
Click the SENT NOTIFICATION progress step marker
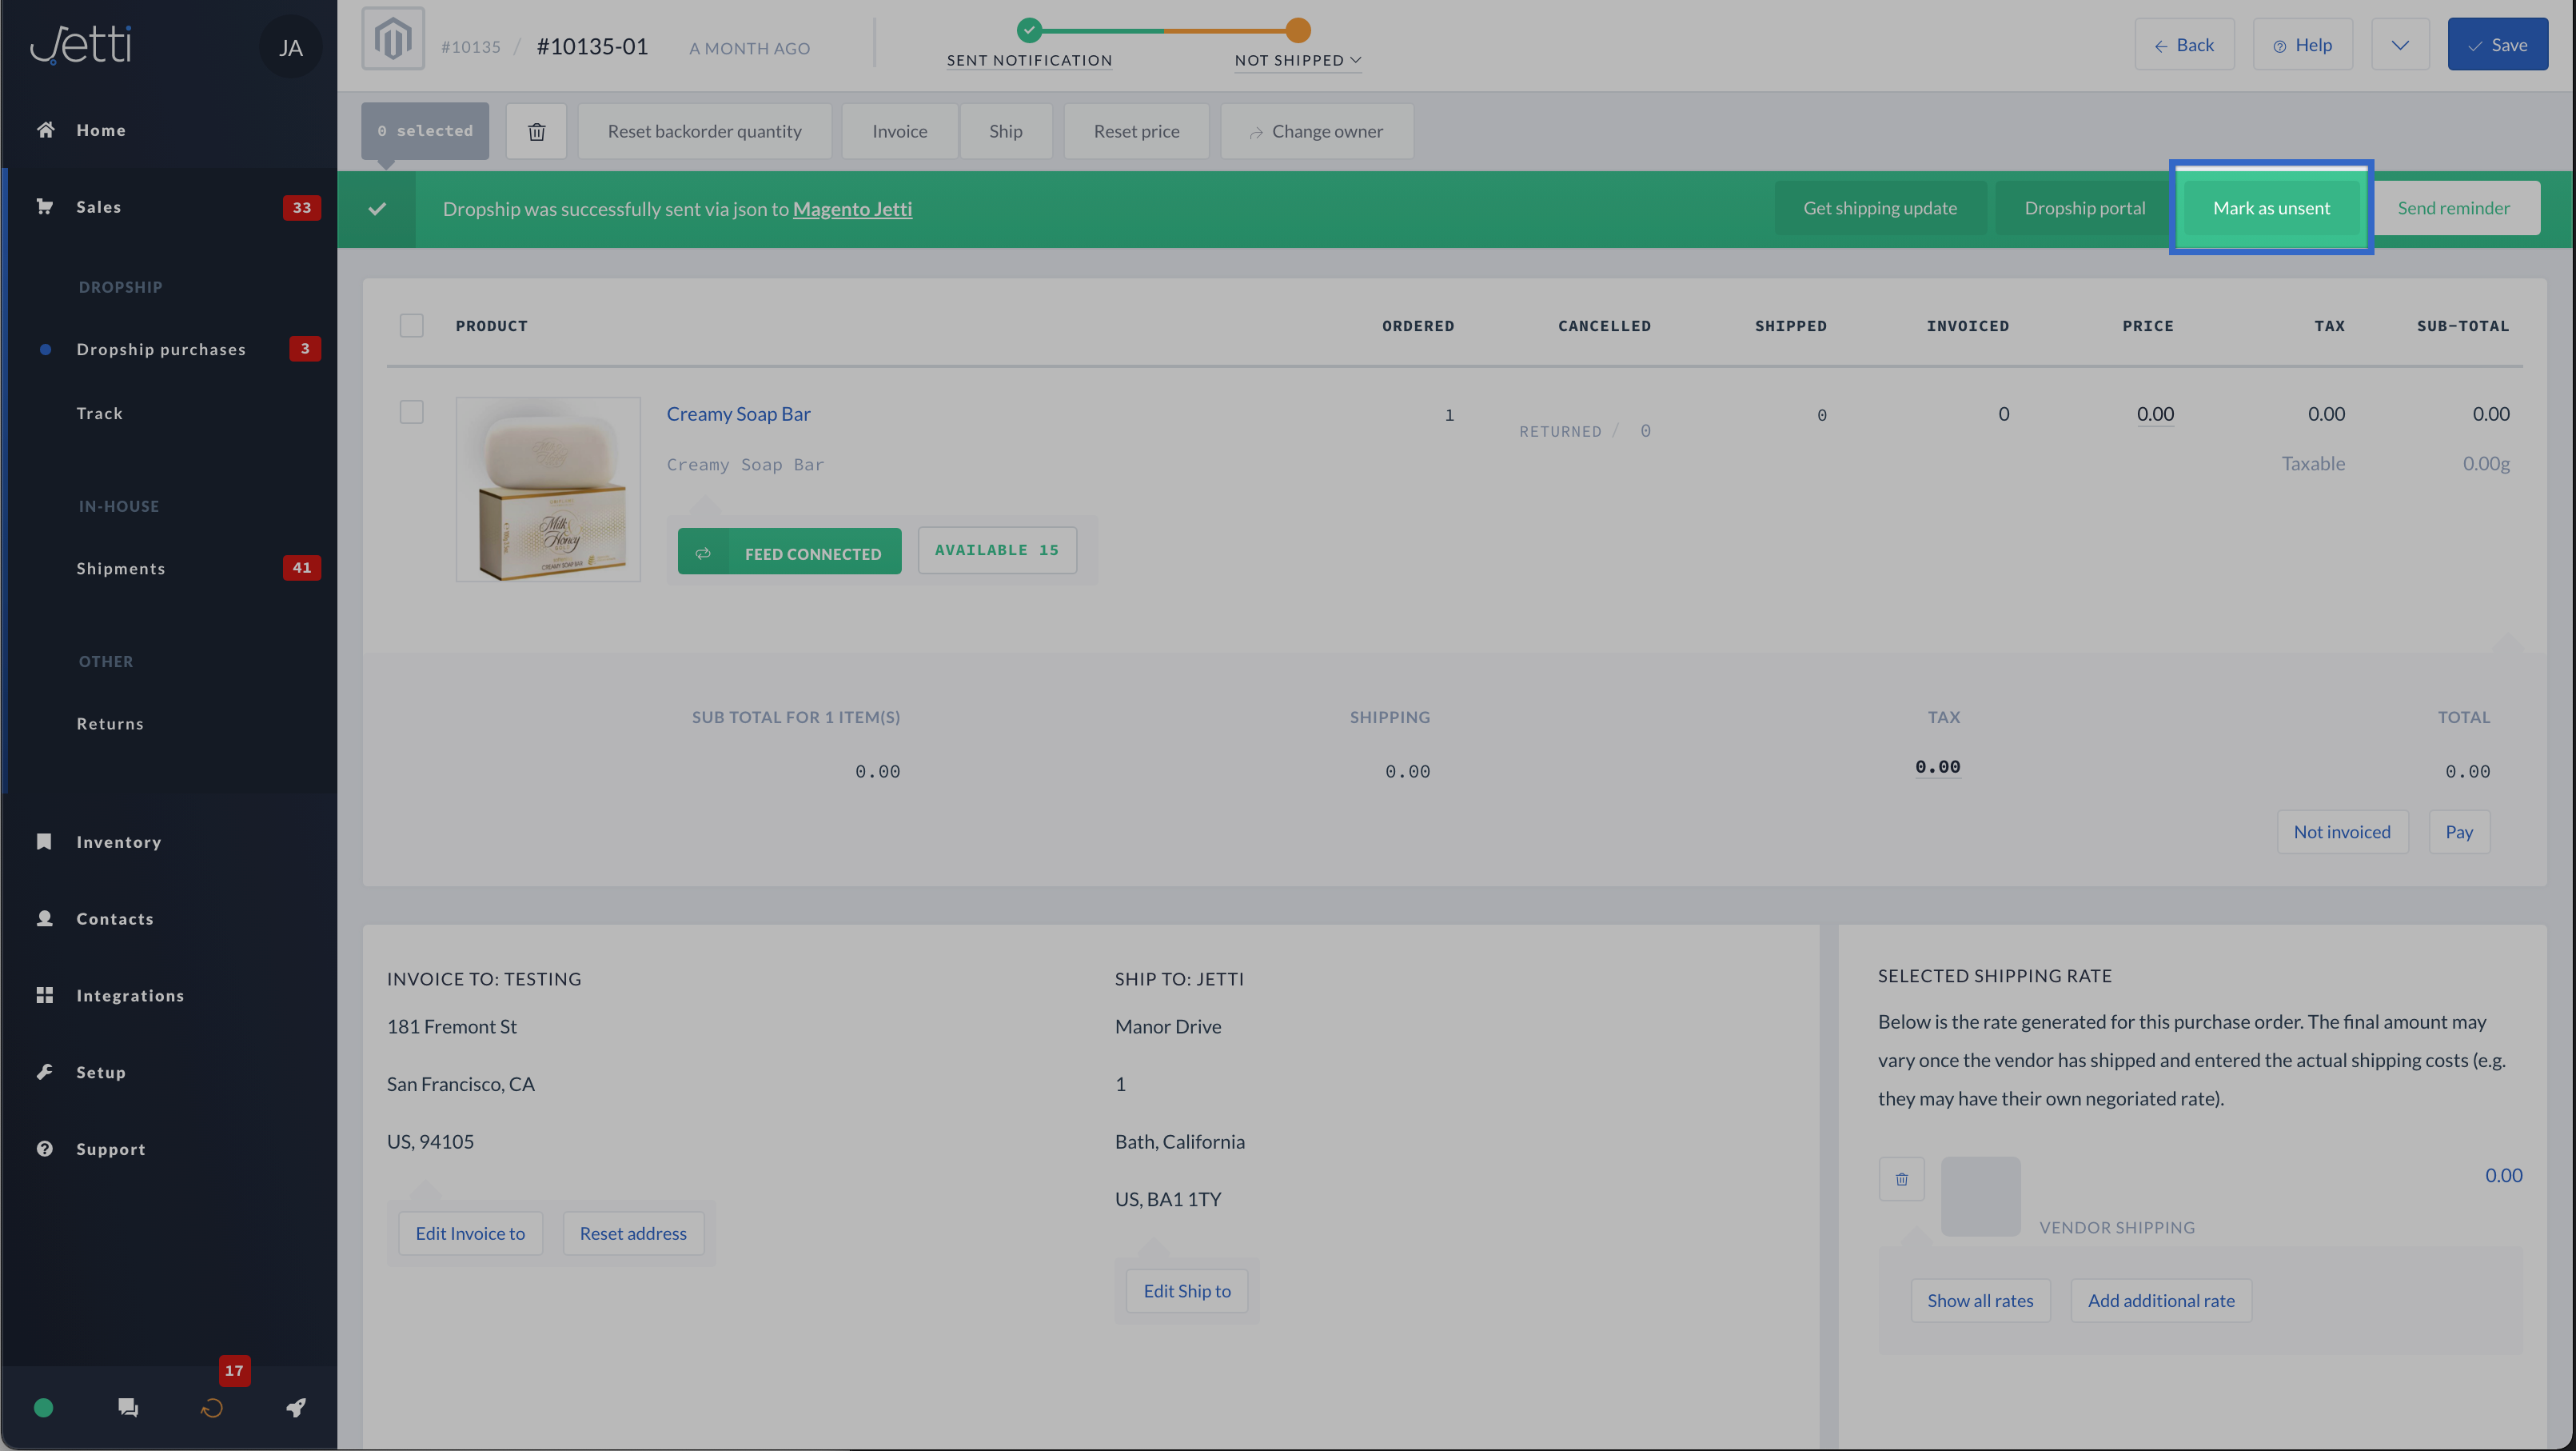[1029, 30]
